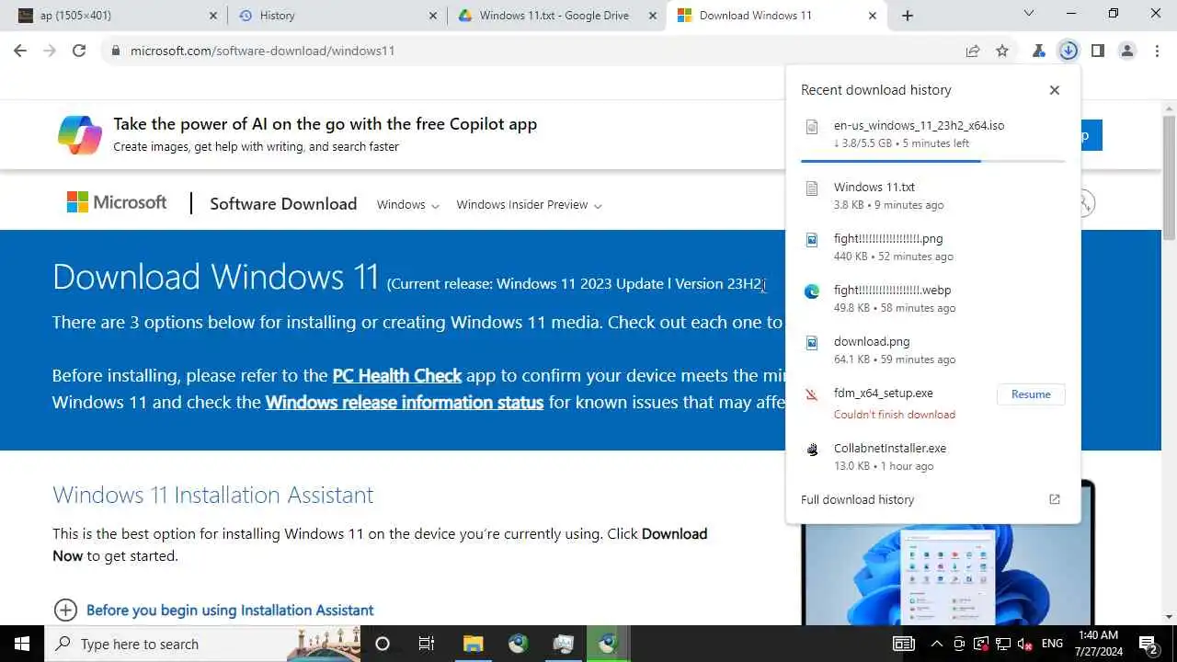1177x662 pixels.
Task: Open the Windows Start menu
Action: [22, 644]
